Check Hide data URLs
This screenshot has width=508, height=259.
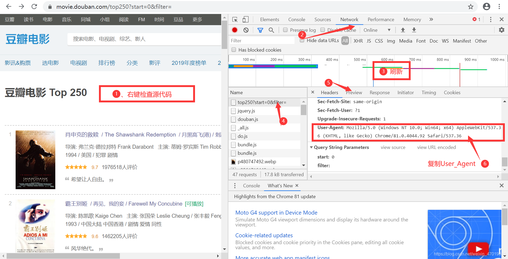(302, 40)
